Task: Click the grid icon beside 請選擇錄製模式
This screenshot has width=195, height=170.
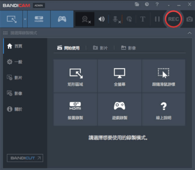Action: (x=5, y=33)
